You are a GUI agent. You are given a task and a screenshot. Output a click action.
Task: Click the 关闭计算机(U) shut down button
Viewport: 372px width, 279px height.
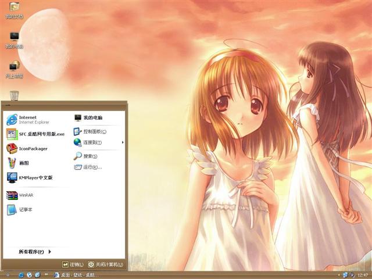105,264
